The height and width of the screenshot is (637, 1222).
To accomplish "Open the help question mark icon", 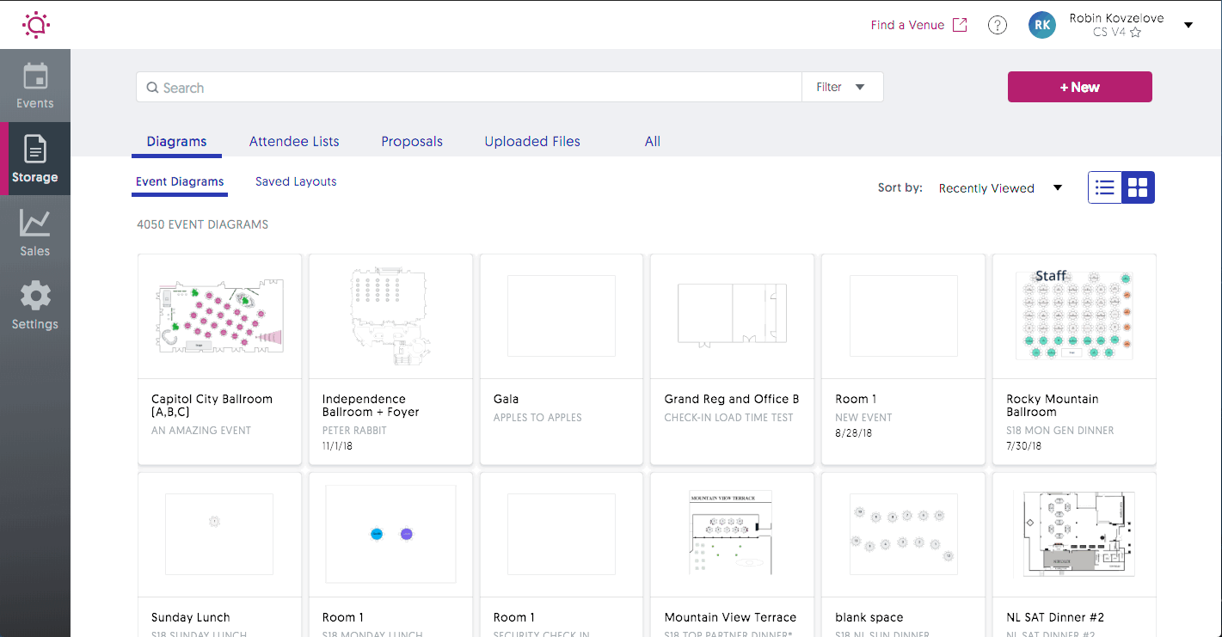I will [x=997, y=24].
